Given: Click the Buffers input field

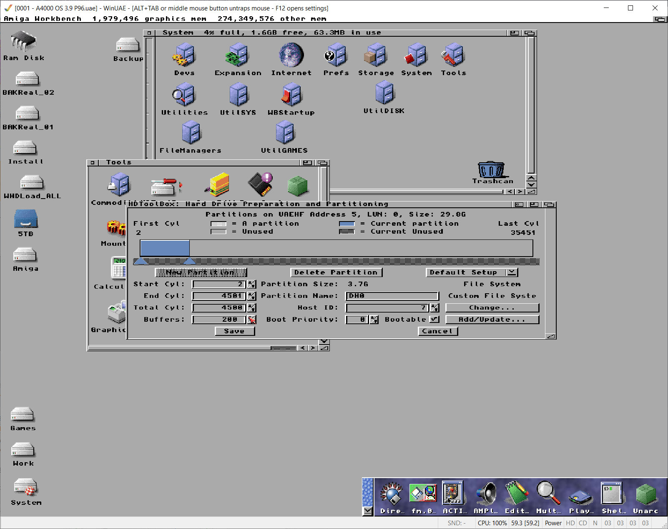Looking at the screenshot, I should point(219,320).
